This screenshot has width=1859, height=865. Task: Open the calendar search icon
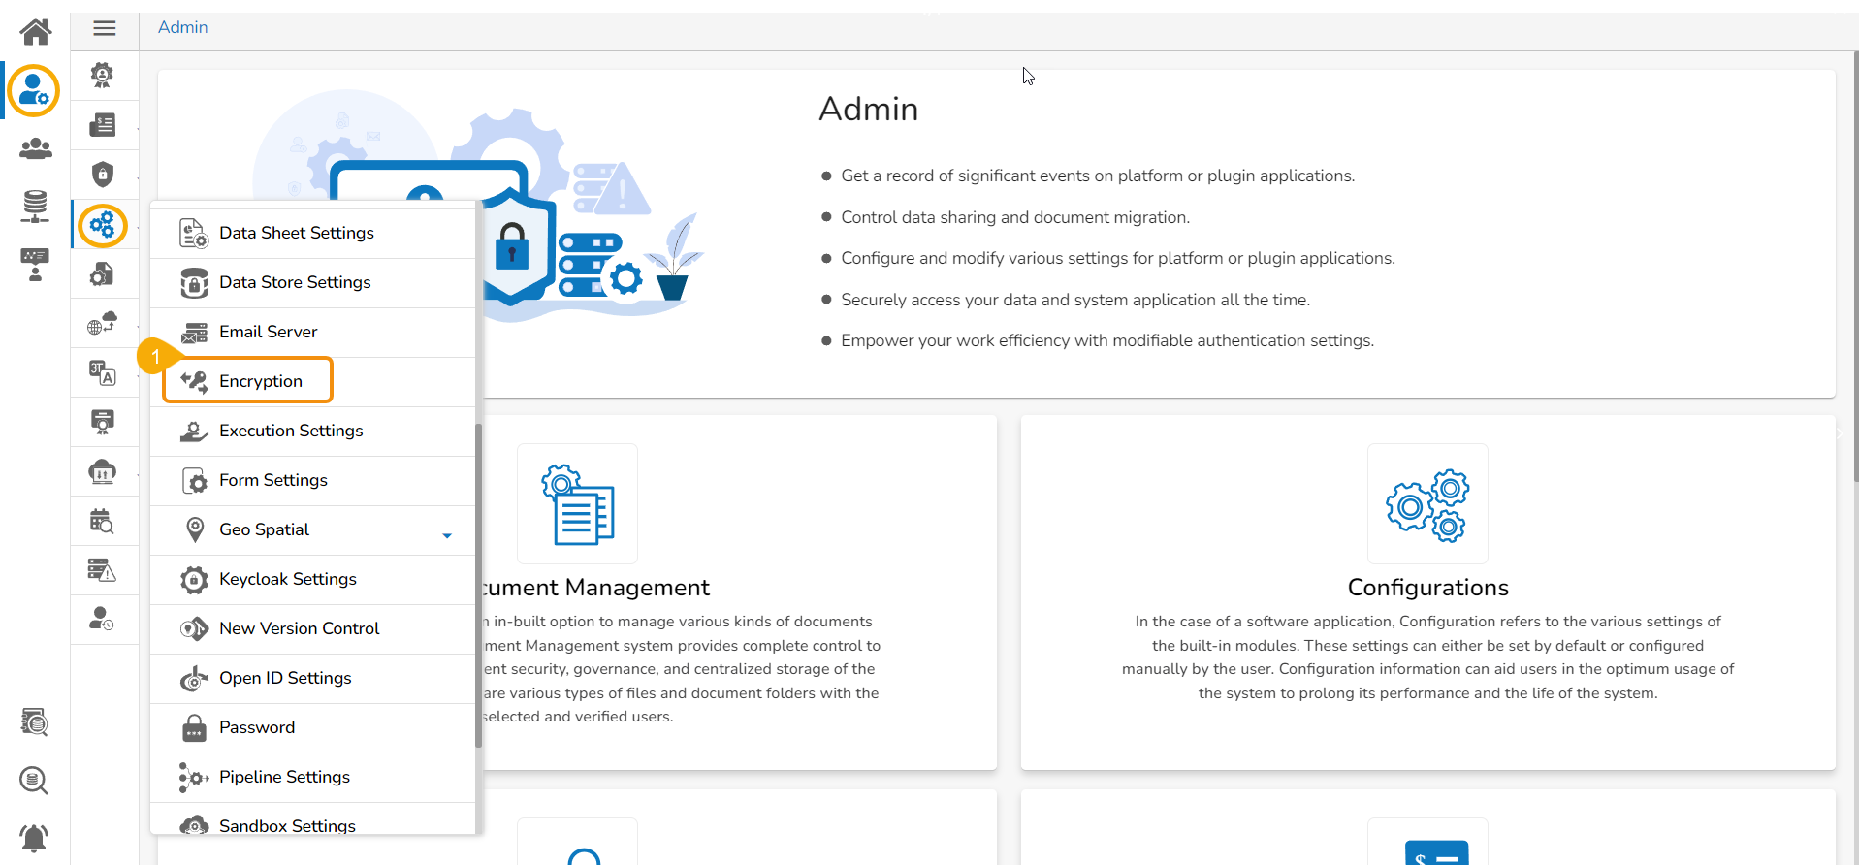pyautogui.click(x=103, y=521)
